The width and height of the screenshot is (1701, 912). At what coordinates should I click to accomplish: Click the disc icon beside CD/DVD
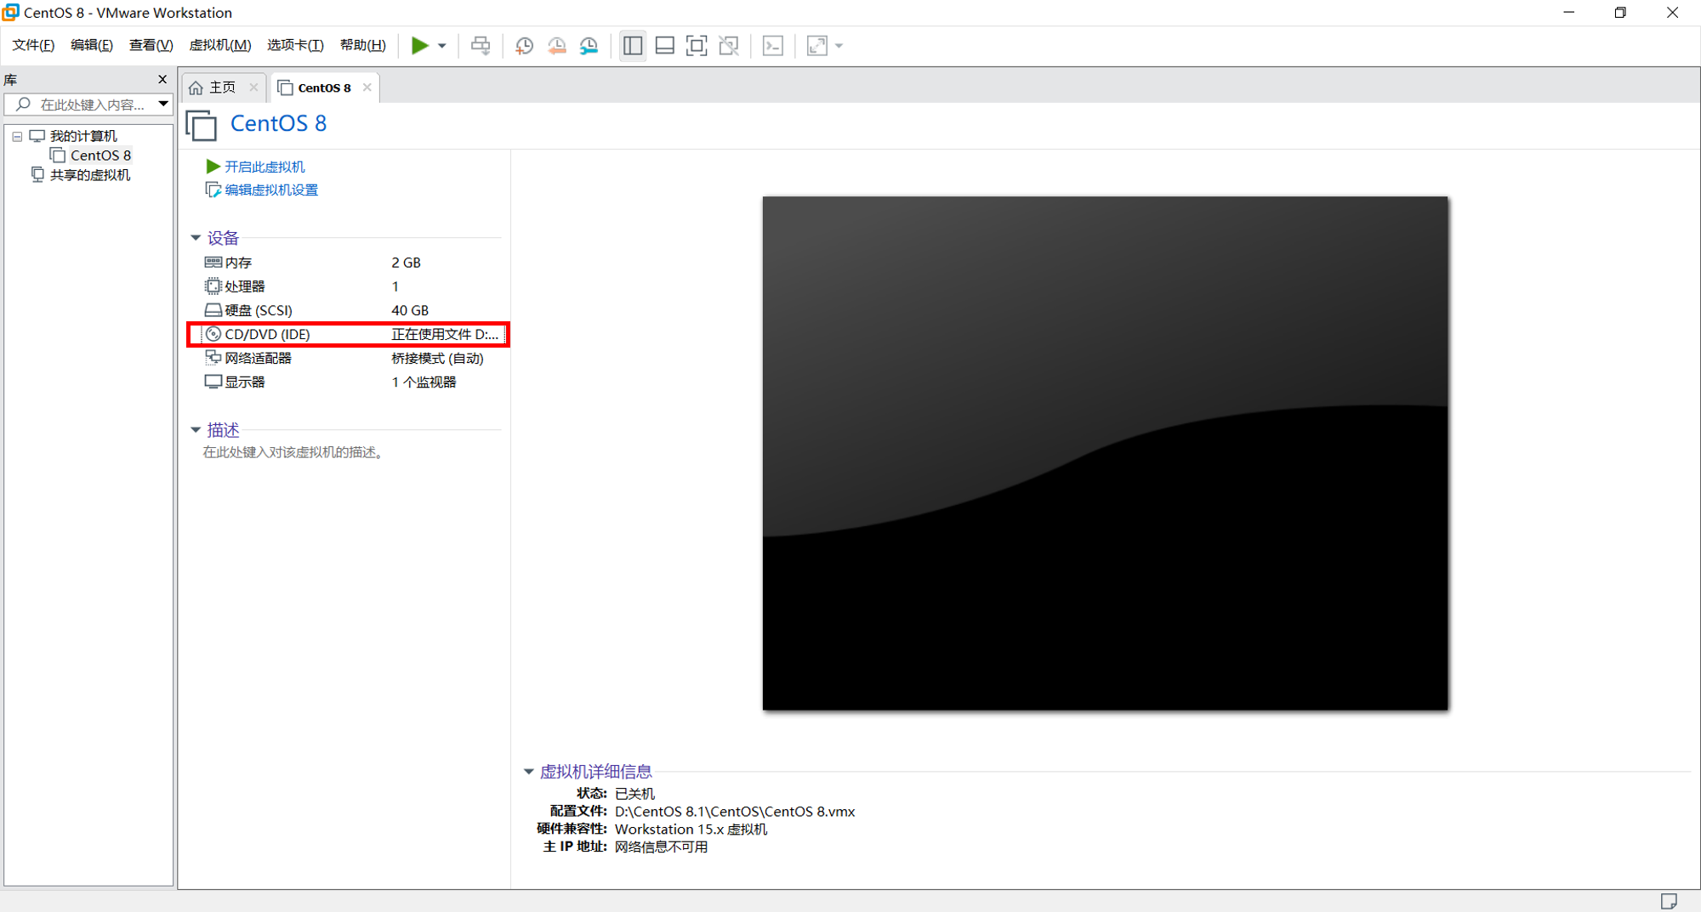tap(213, 334)
